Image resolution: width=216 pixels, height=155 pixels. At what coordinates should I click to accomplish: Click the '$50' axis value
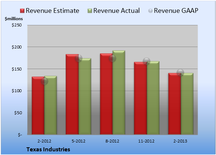click(18, 113)
